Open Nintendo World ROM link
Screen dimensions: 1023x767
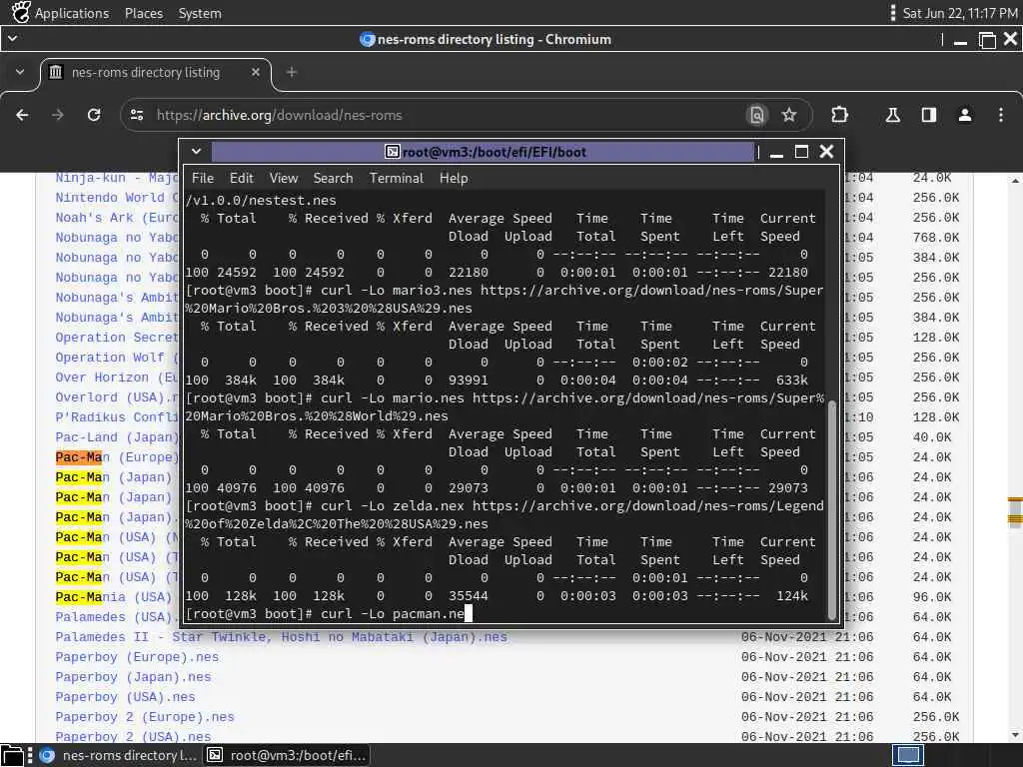(116, 198)
